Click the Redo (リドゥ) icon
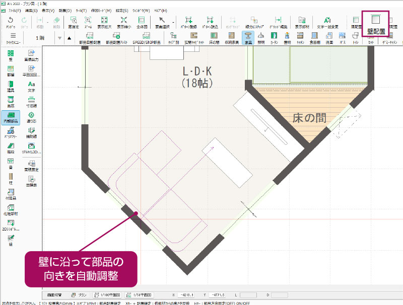403x305 pixels. [x=24, y=22]
